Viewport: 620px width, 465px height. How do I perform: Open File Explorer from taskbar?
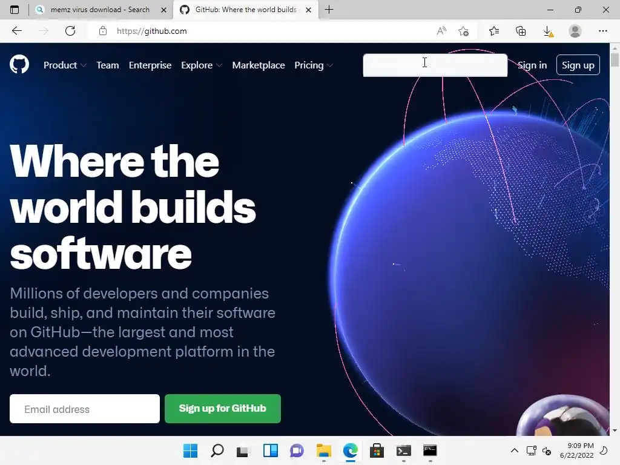point(324,450)
